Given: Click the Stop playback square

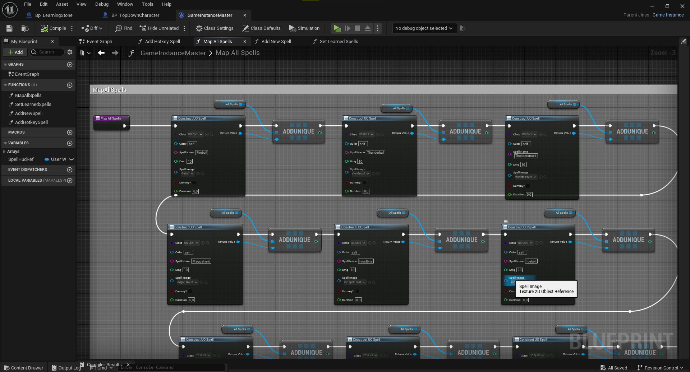Looking at the screenshot, I should click(358, 28).
